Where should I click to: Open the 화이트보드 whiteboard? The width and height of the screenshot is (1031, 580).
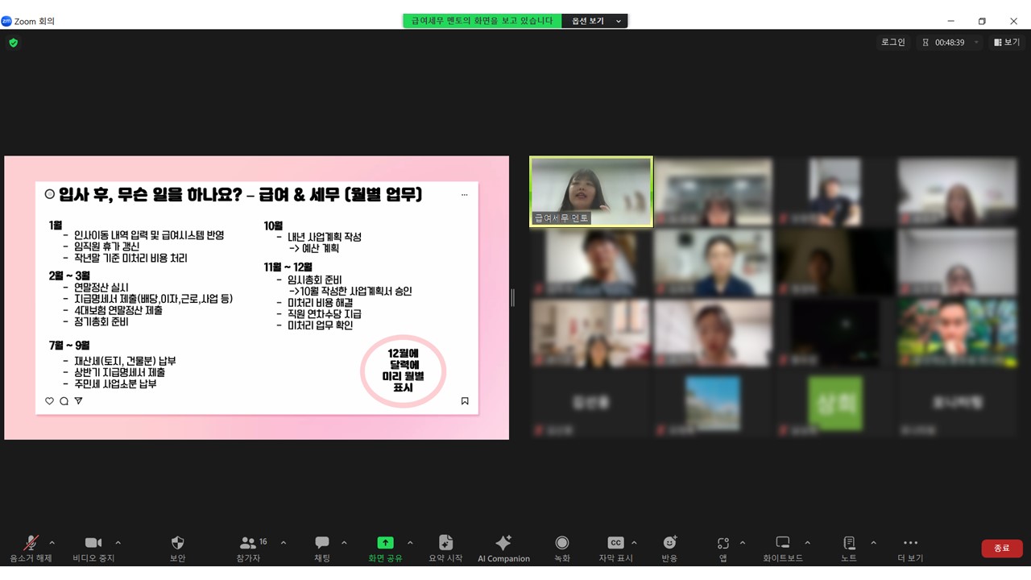(x=782, y=543)
